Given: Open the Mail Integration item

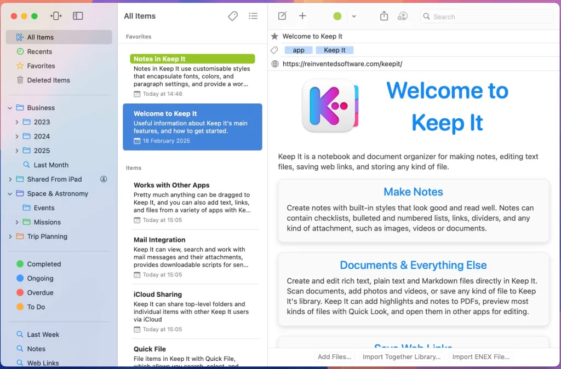Looking at the screenshot, I should [192, 257].
